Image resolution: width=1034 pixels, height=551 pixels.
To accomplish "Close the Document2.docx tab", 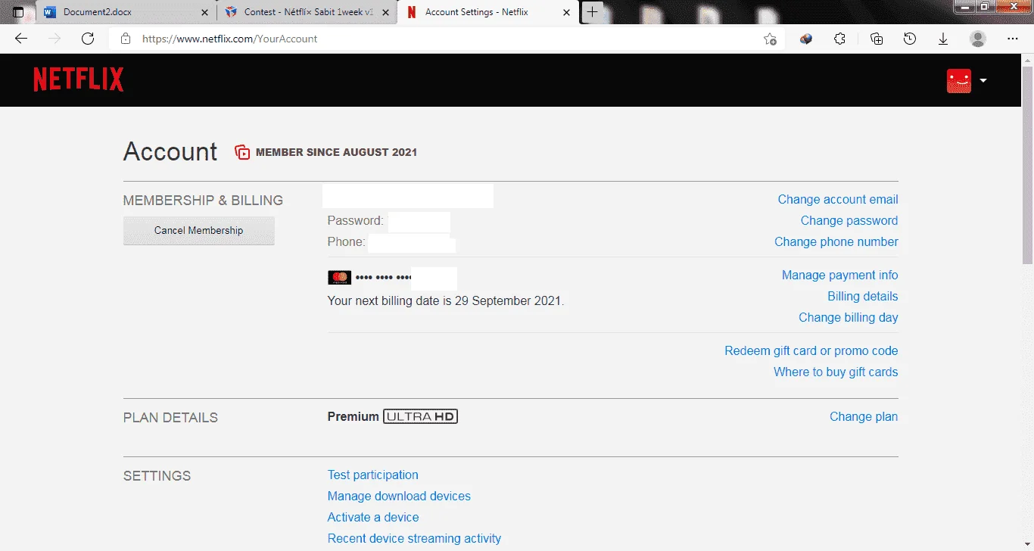I will [204, 12].
